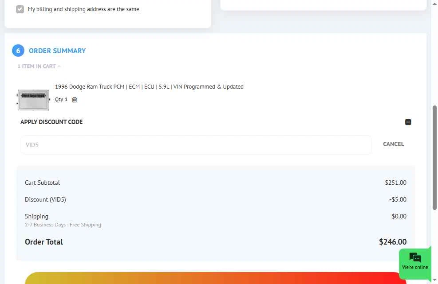This screenshot has width=438, height=284.
Task: Click the Qty 1 label
Action: pos(61,100)
